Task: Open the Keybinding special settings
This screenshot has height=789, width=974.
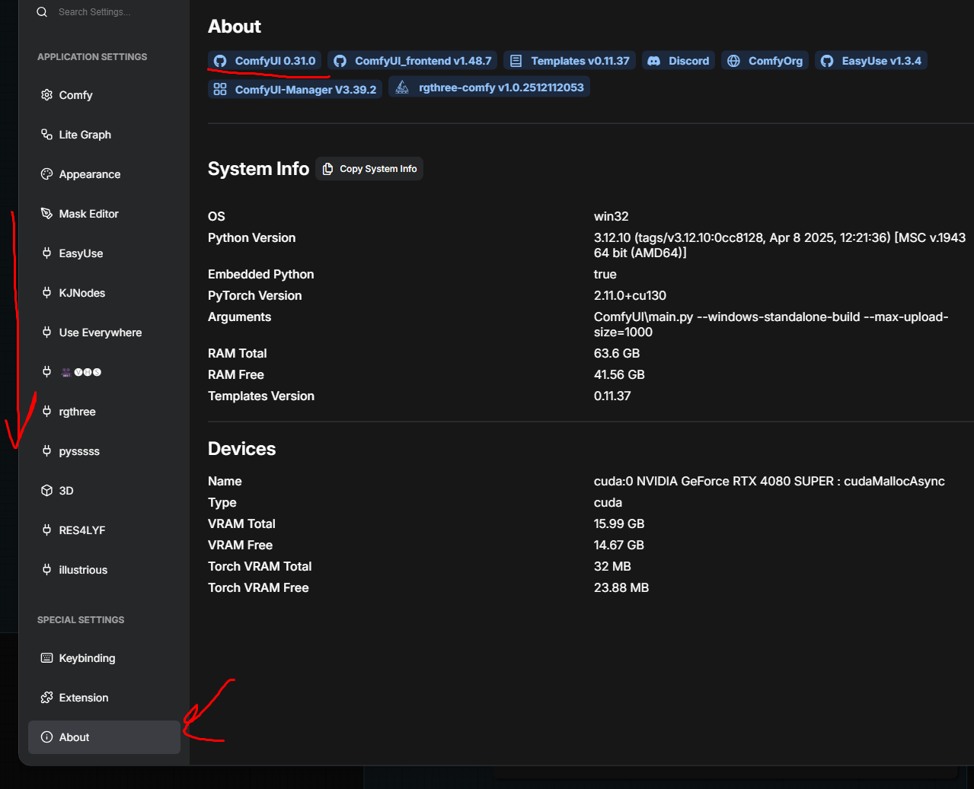Action: [x=104, y=658]
